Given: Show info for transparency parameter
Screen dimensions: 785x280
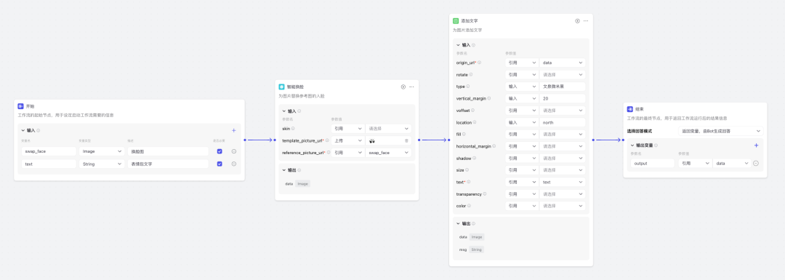Looking at the screenshot, I should pyautogui.click(x=485, y=194).
